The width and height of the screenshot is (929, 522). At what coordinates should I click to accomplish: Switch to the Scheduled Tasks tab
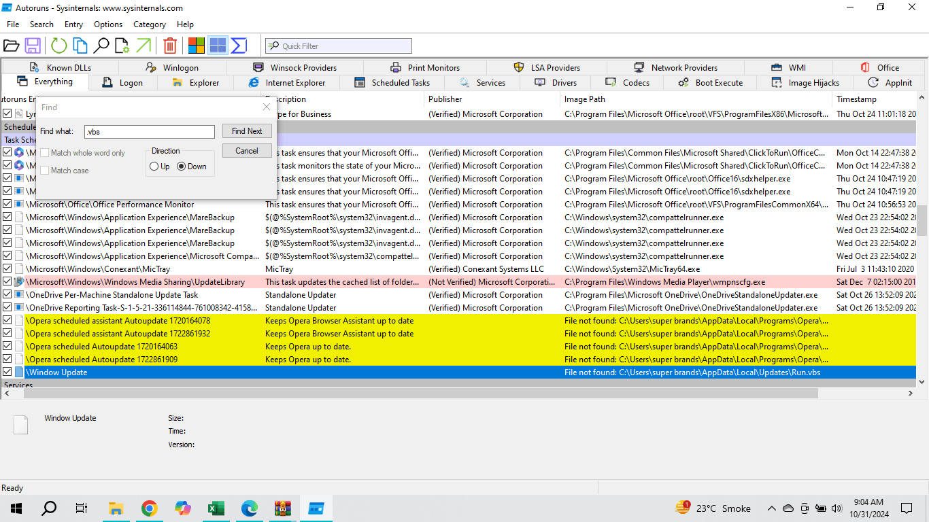[392, 83]
